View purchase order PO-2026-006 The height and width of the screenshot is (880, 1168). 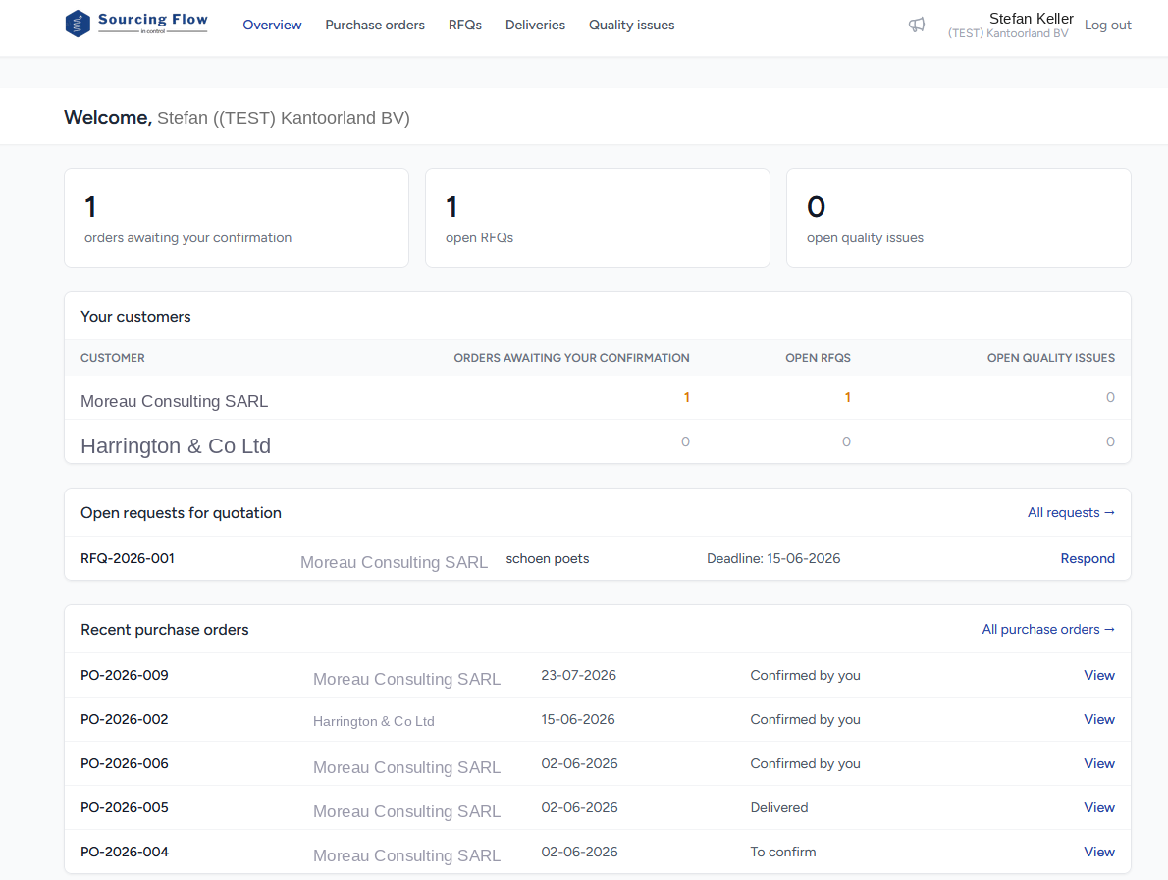pyautogui.click(x=1098, y=763)
